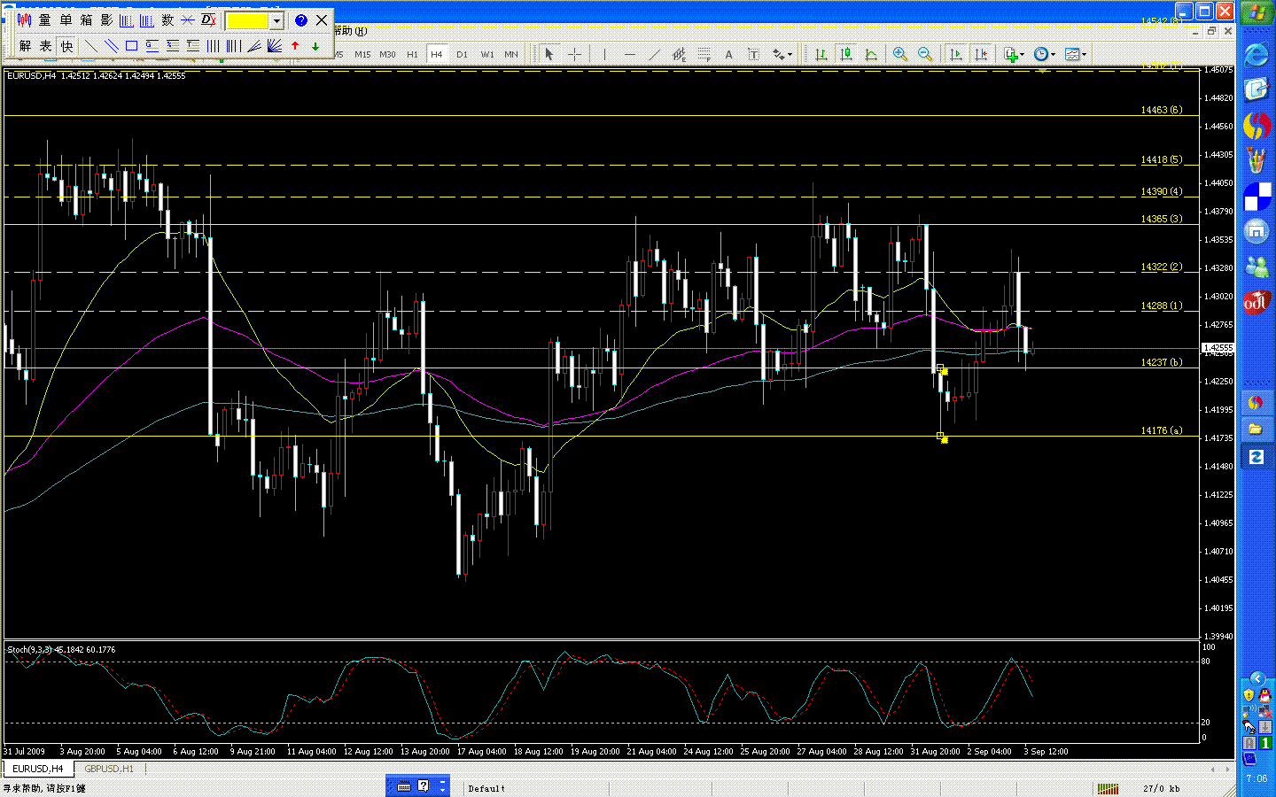Click the DX icon in the floating toolbar
The width and height of the screenshot is (1276, 797).
pyautogui.click(x=208, y=20)
